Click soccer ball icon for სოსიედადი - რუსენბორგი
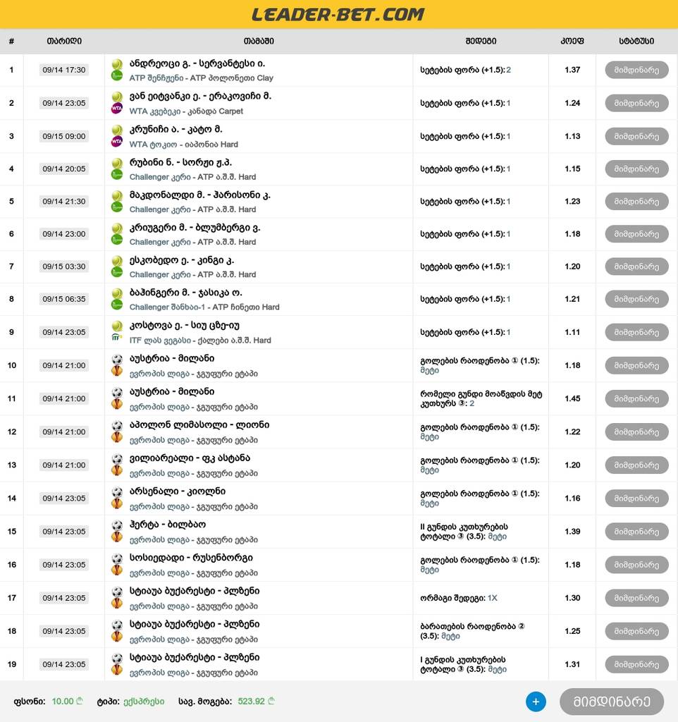The width and height of the screenshot is (678, 722). point(117,558)
